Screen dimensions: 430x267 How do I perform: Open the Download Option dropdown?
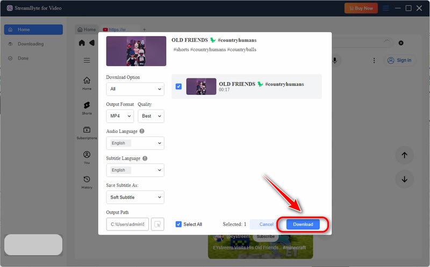(x=135, y=89)
